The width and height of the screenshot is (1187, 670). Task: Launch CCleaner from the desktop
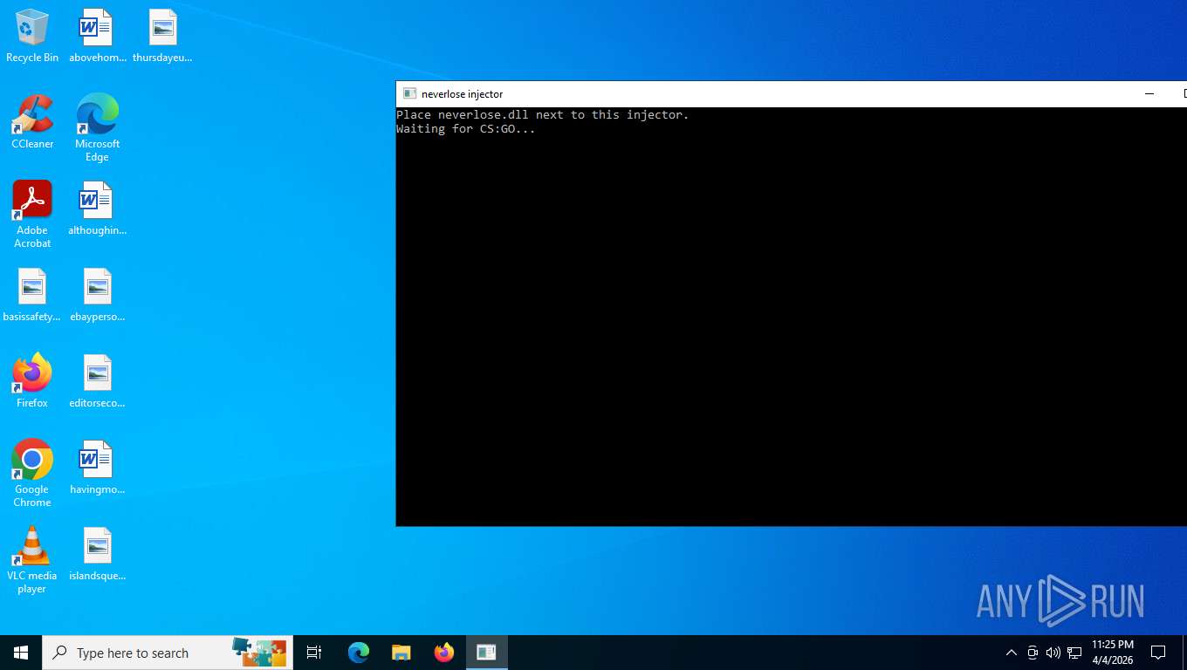point(32,122)
